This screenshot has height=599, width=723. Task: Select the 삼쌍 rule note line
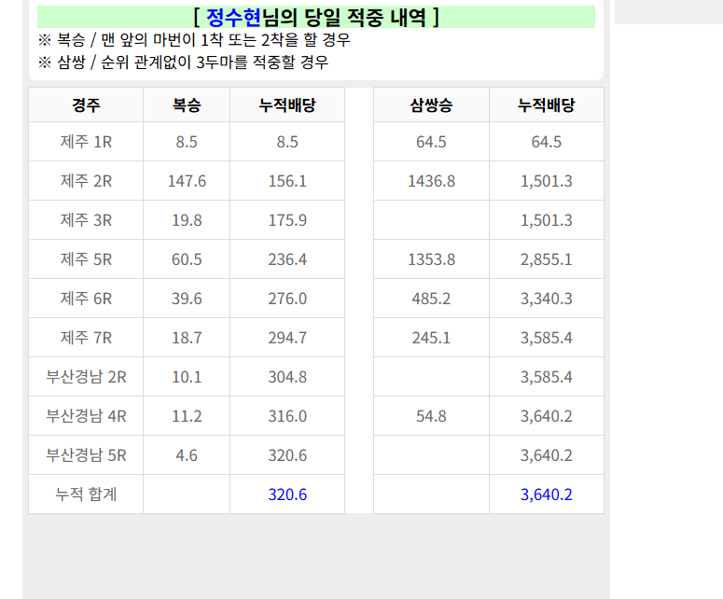point(183,62)
